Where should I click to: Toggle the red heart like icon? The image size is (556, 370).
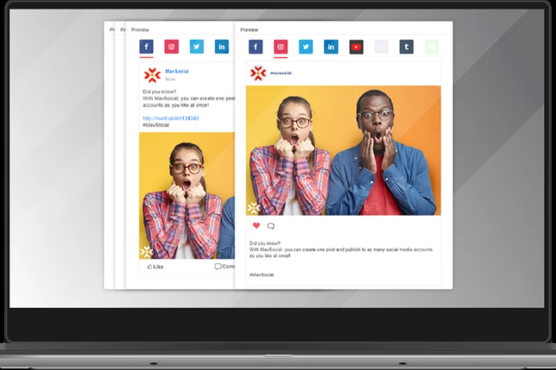tap(256, 226)
